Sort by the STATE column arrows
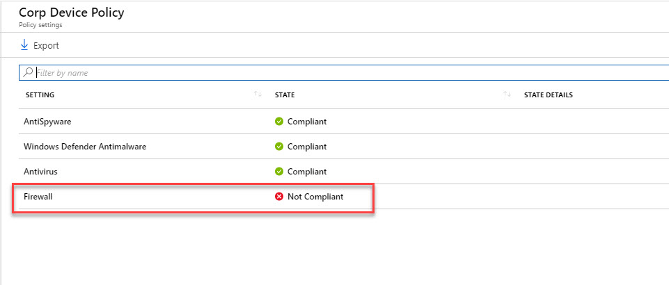The height and width of the screenshot is (285, 669). tap(507, 94)
